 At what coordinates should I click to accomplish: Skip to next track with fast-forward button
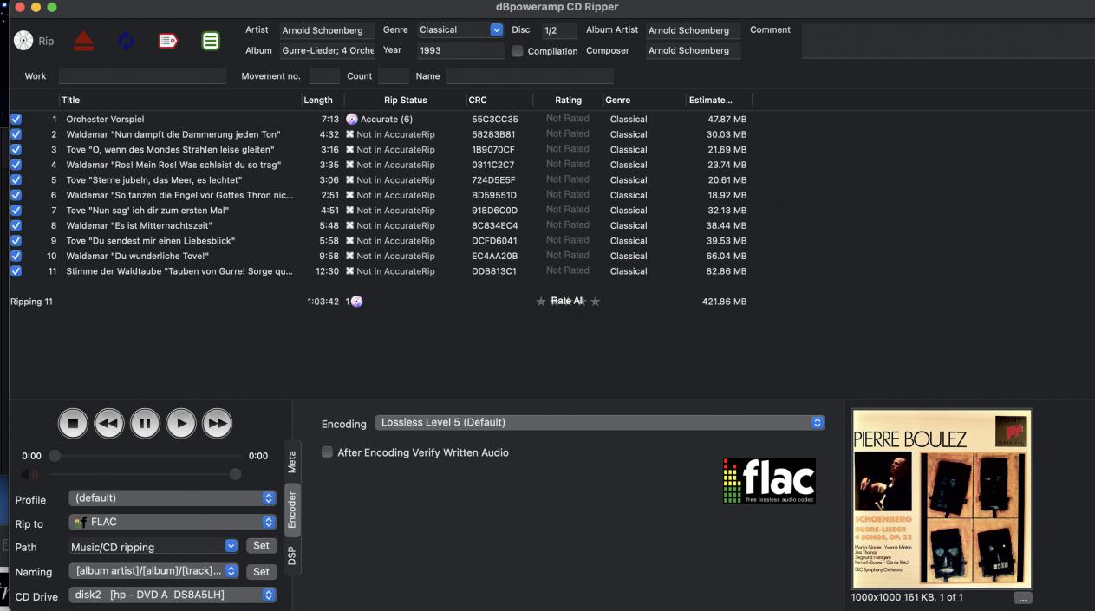(217, 424)
